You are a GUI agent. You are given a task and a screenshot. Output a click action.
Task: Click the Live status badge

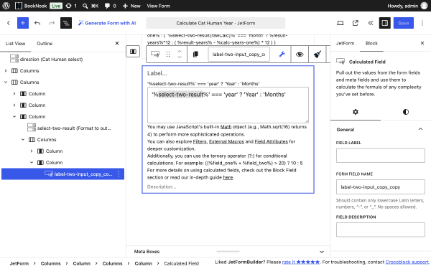pyautogui.click(x=56, y=6)
